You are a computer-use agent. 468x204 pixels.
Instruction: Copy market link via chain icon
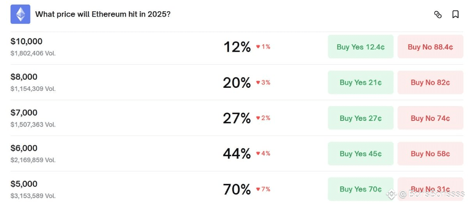[x=438, y=14]
